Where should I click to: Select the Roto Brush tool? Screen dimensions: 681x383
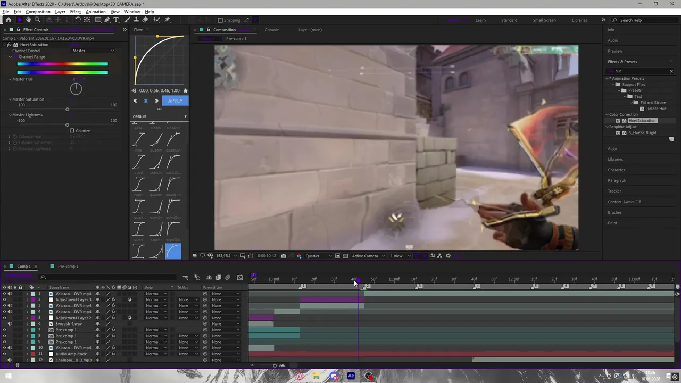coord(156,20)
